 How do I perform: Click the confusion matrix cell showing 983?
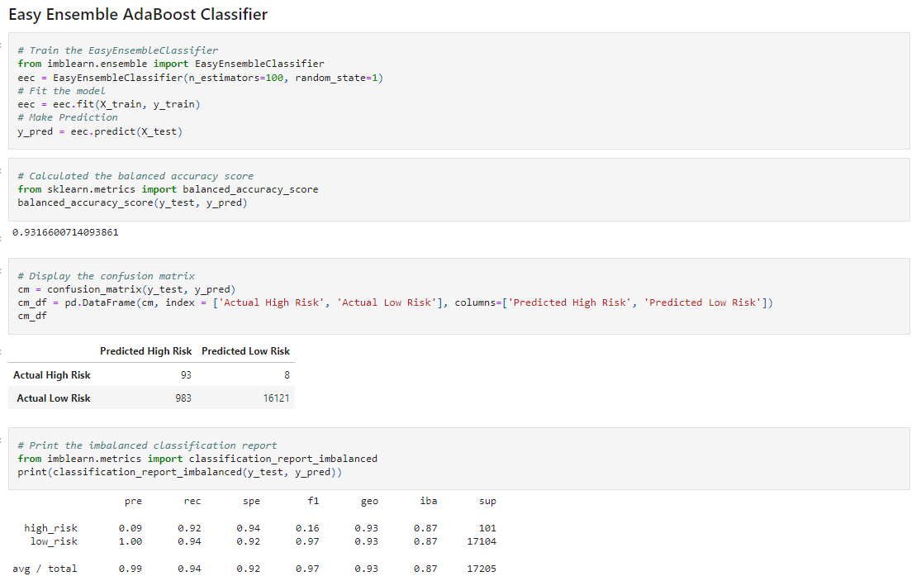point(183,398)
